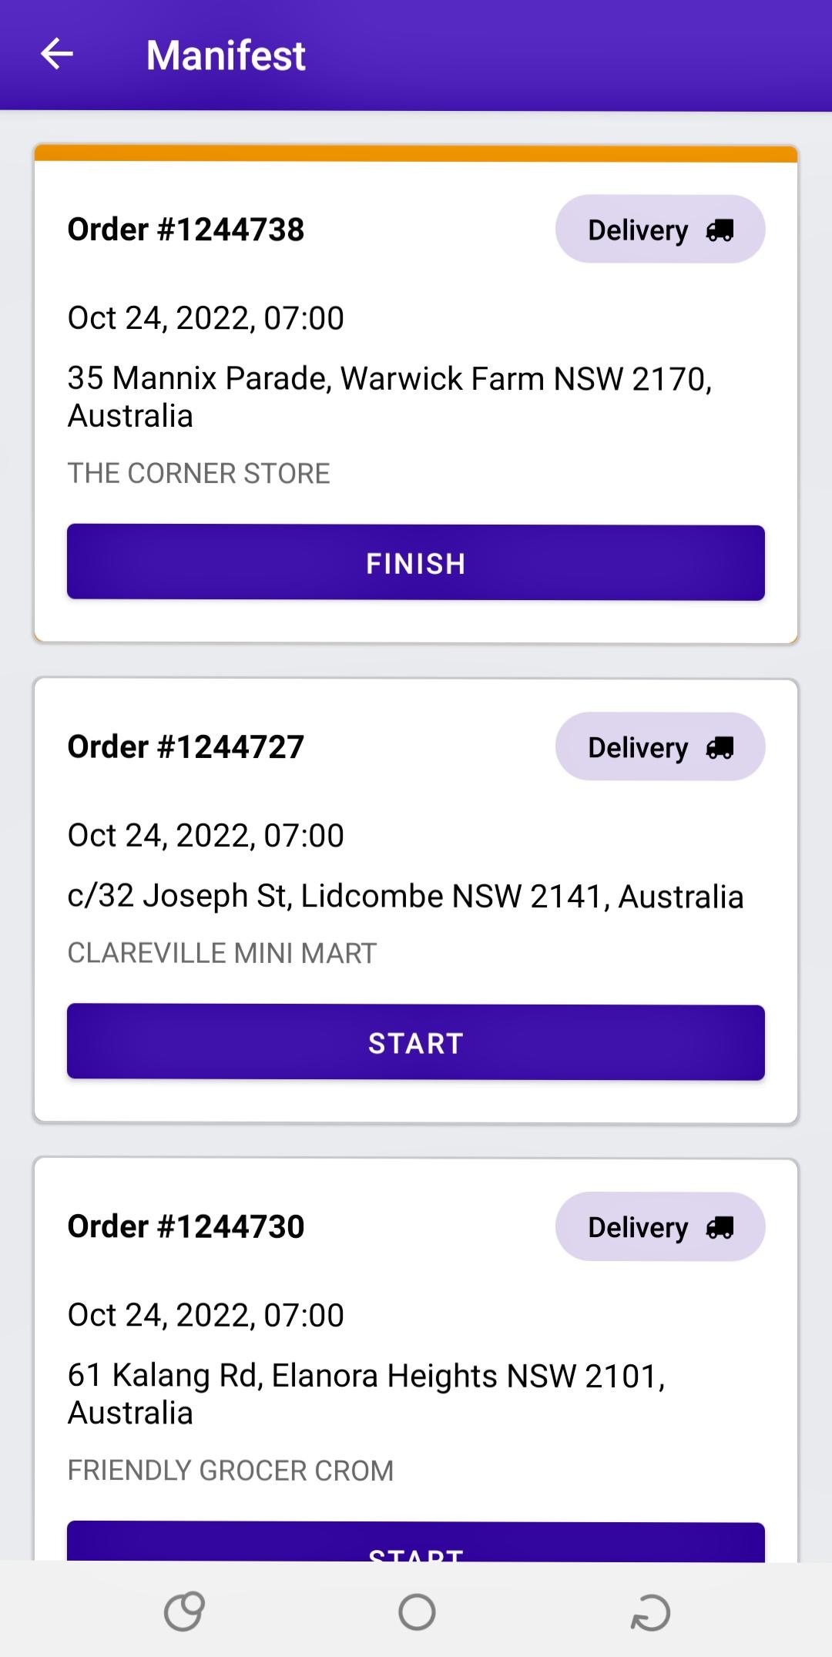
Task: Tap the circular home button in the navigation bar
Action: tap(417, 1612)
